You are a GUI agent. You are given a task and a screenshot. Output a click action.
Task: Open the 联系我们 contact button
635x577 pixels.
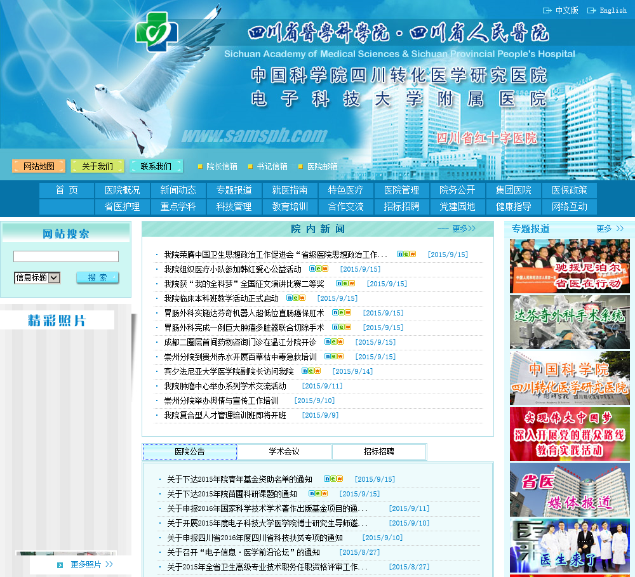156,166
